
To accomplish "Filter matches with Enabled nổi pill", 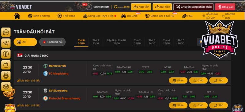I will 52,42.
